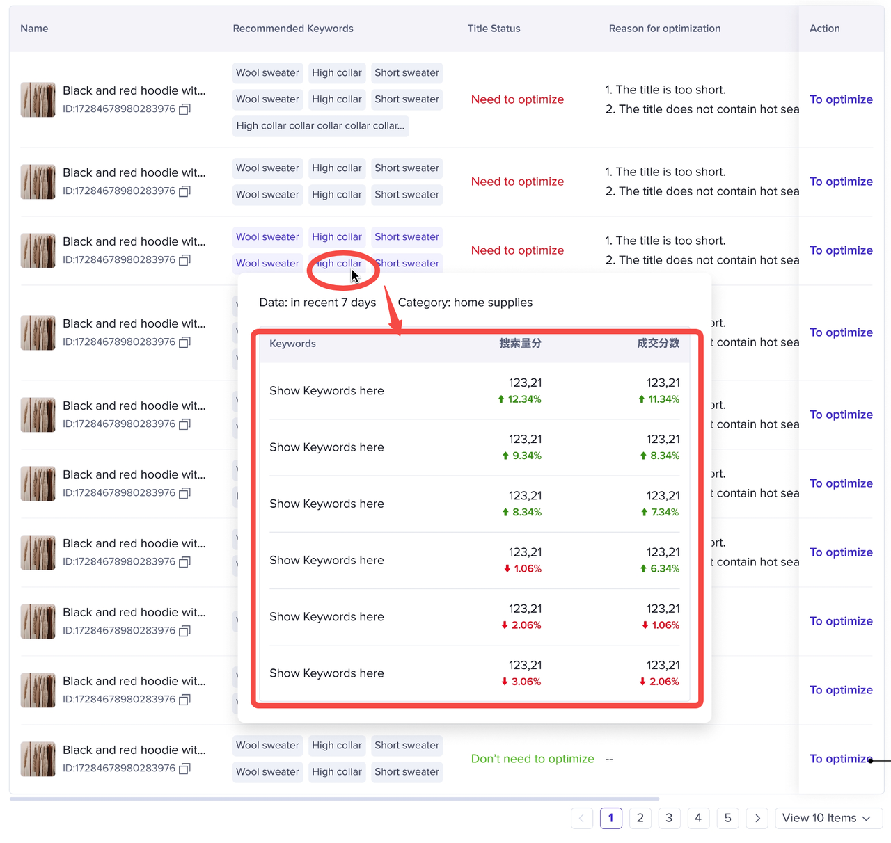
Task: Click the horizontal scrollbar under the table
Action: point(334,798)
